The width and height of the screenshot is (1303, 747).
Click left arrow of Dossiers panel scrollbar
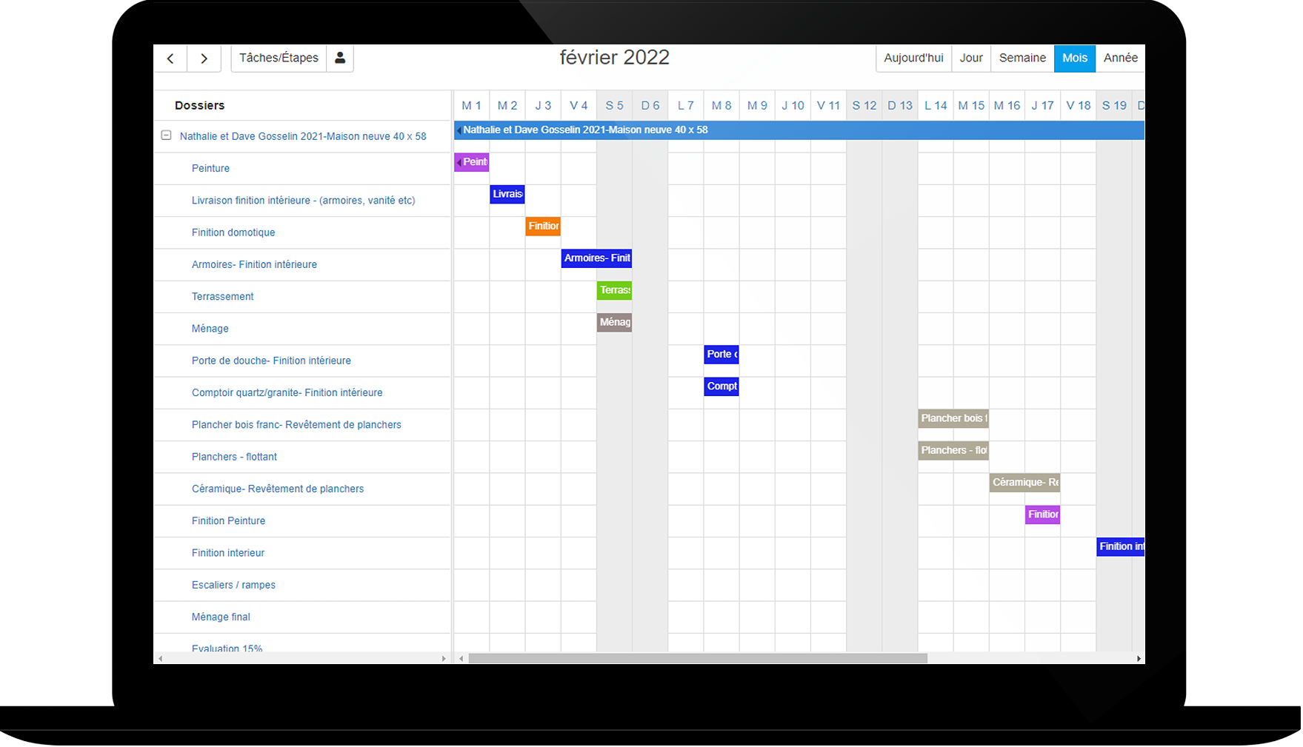coord(161,658)
